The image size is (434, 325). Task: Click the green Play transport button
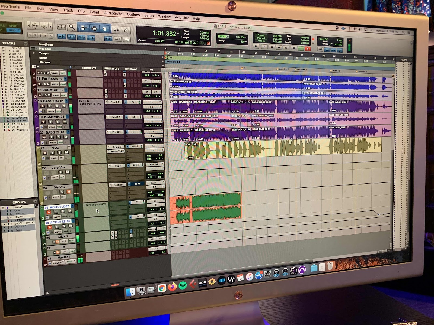(301, 48)
